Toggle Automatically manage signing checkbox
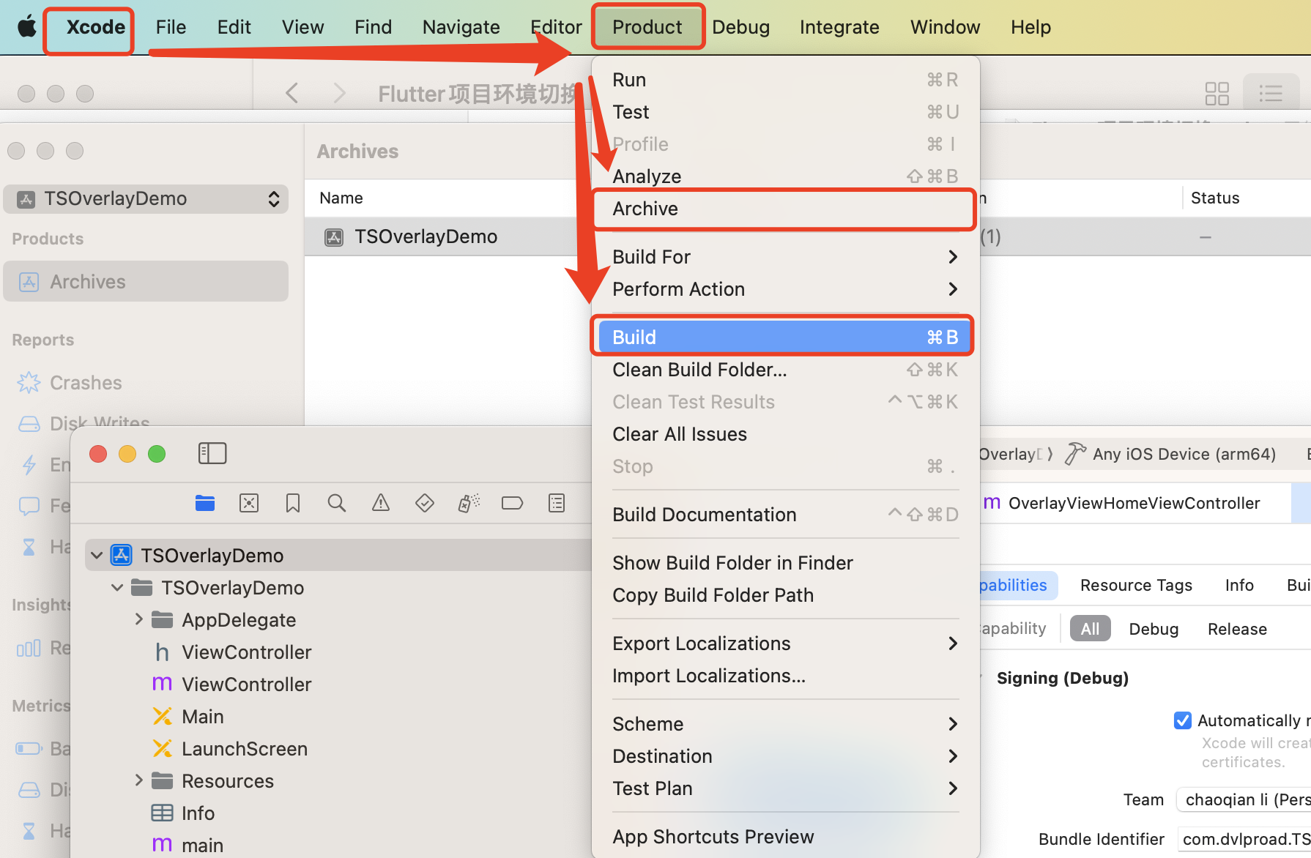 [1182, 720]
